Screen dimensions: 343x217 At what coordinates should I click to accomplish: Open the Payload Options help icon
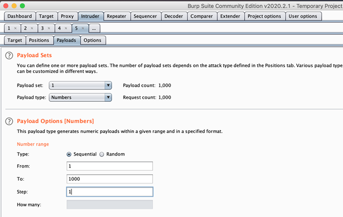click(9, 121)
